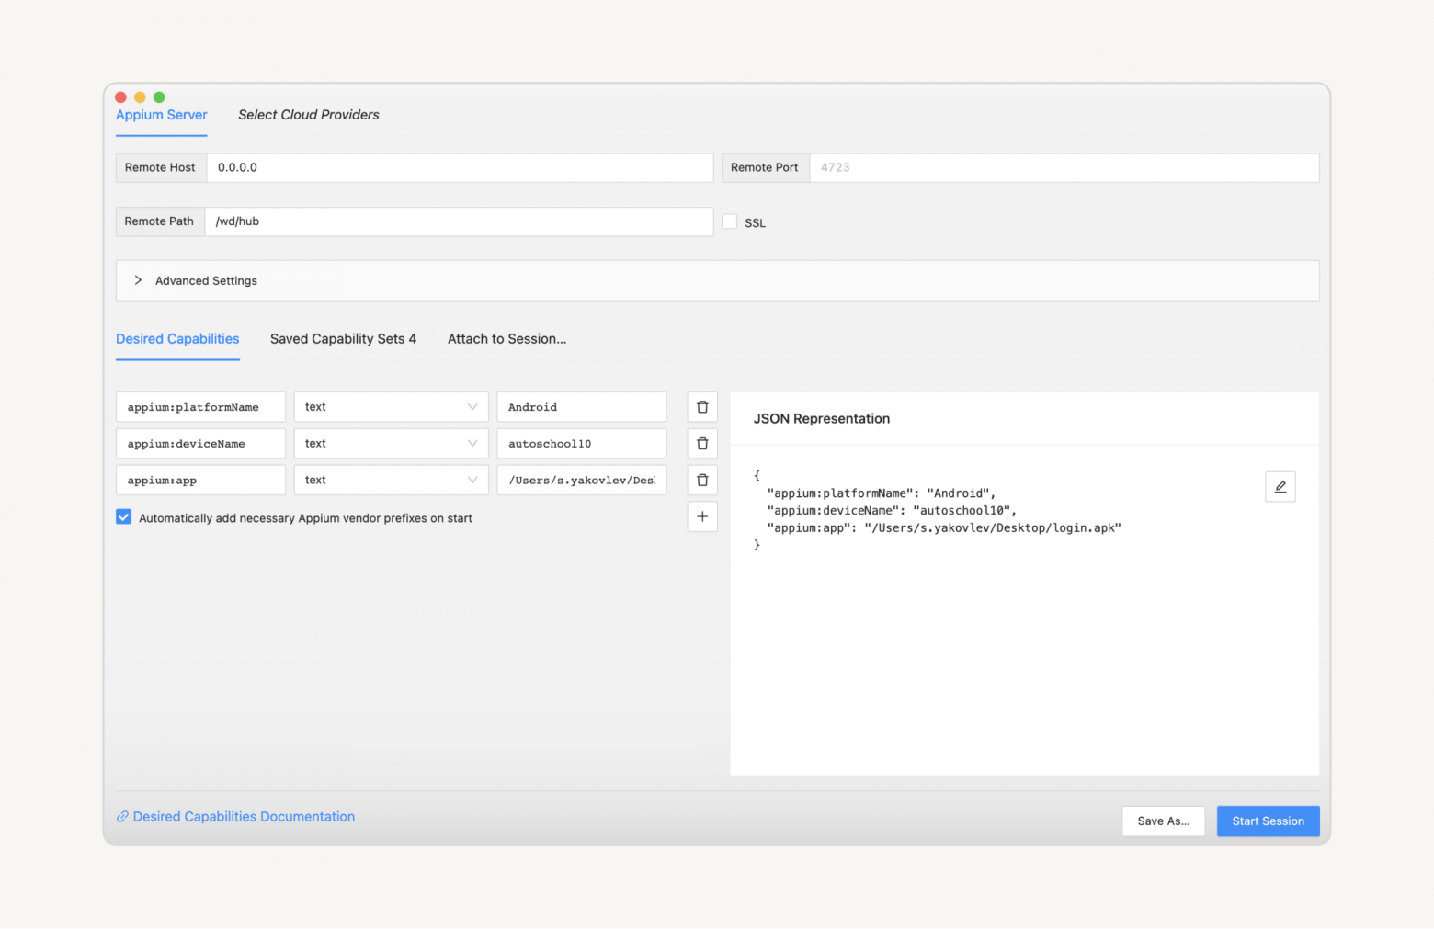1434x929 pixels.
Task: Focus the Remote Port input field
Action: (x=1064, y=168)
